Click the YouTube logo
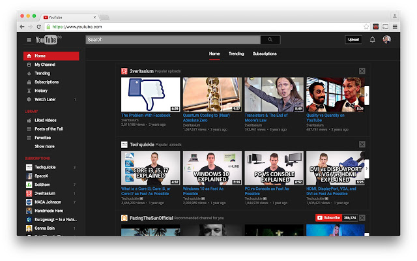The image size is (417, 261). point(46,40)
